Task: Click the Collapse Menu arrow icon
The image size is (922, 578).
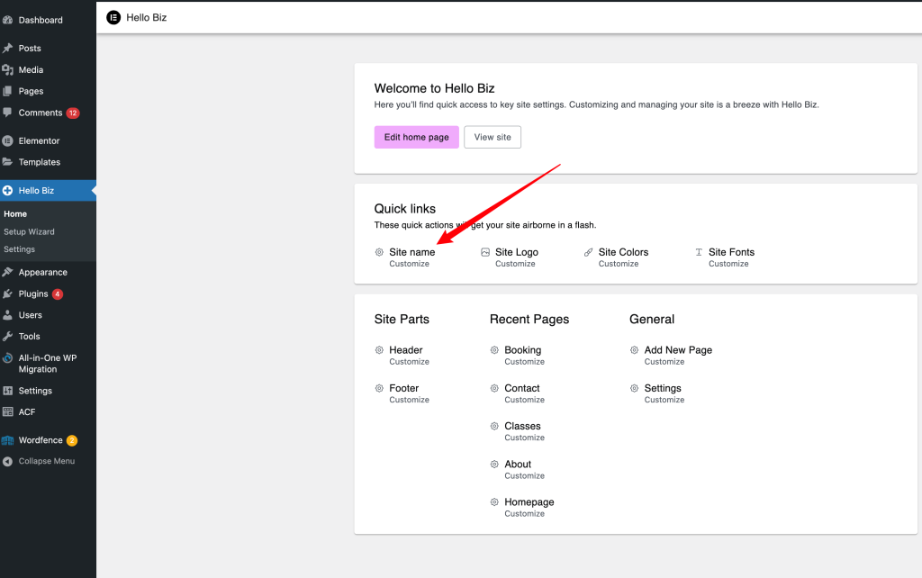Action: pyautogui.click(x=7, y=462)
